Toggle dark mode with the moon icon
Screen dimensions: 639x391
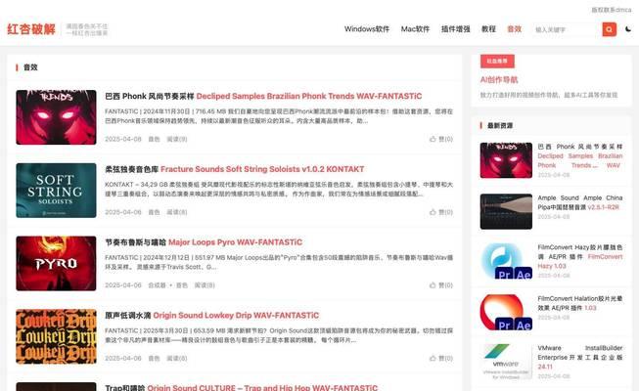click(628, 29)
